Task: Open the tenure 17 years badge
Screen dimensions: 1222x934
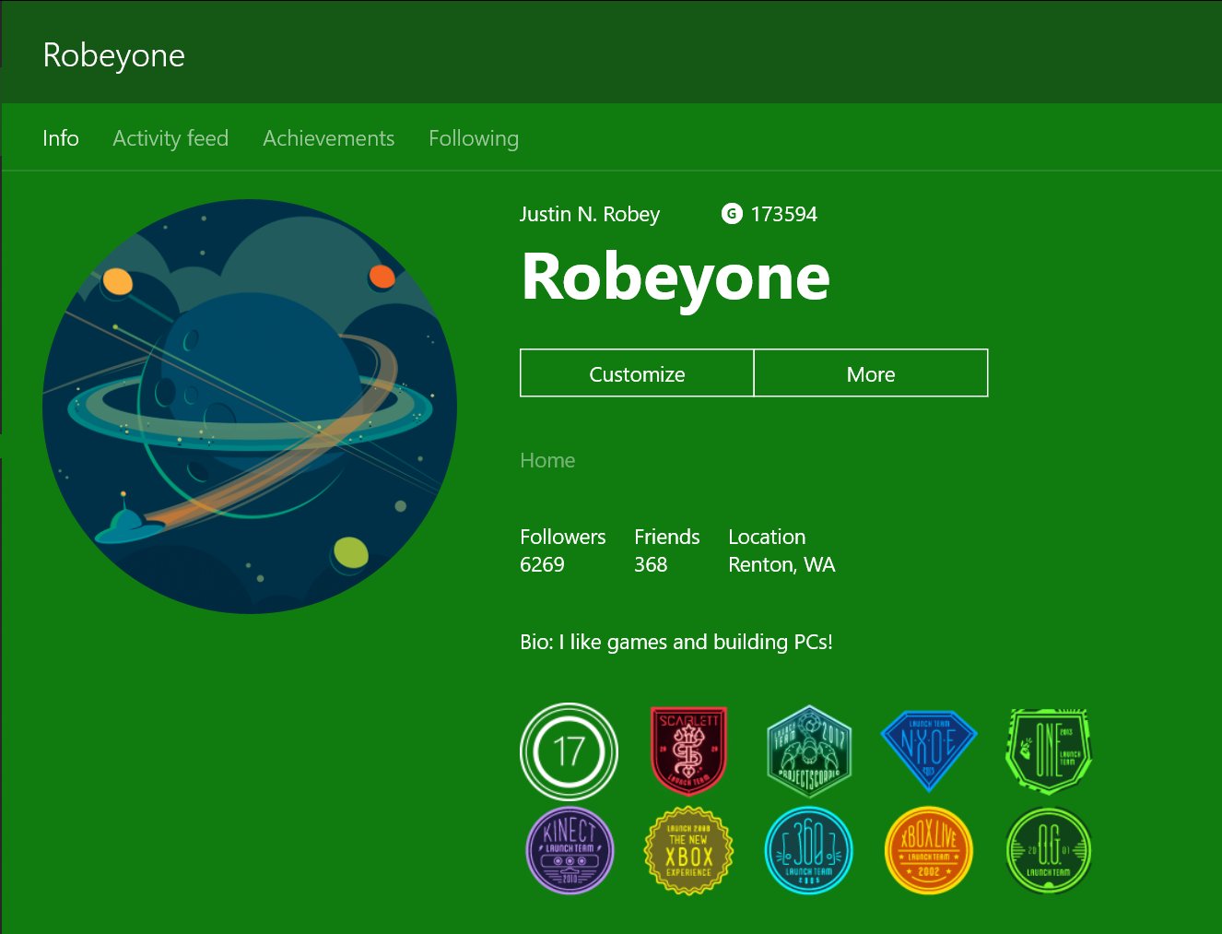Action: coord(569,751)
